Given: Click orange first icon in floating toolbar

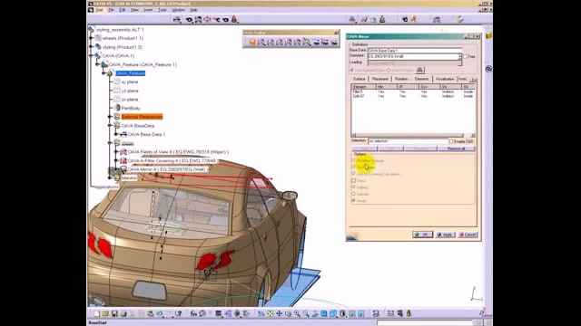Looking at the screenshot, I should pyautogui.click(x=252, y=43).
